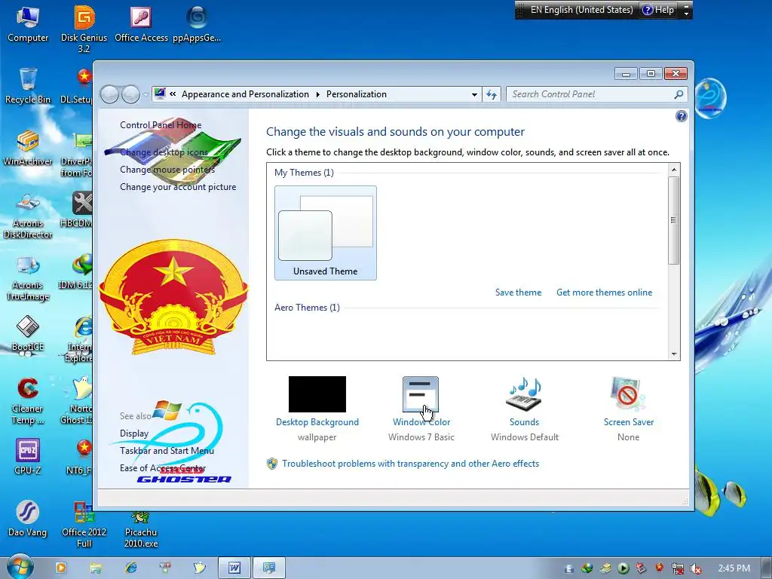
Task: Click the theme list scrollbar down arrow
Action: click(x=674, y=354)
